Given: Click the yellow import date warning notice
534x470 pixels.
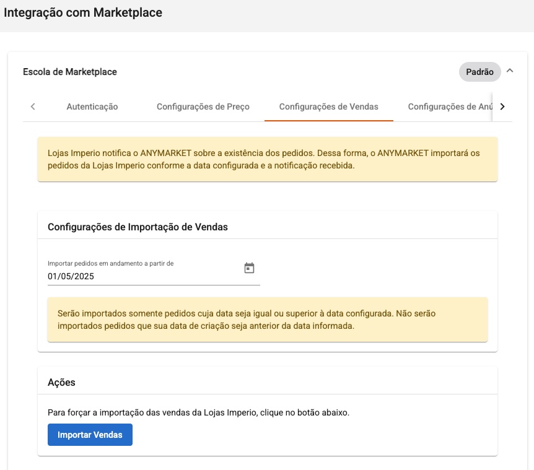Looking at the screenshot, I should [268, 320].
